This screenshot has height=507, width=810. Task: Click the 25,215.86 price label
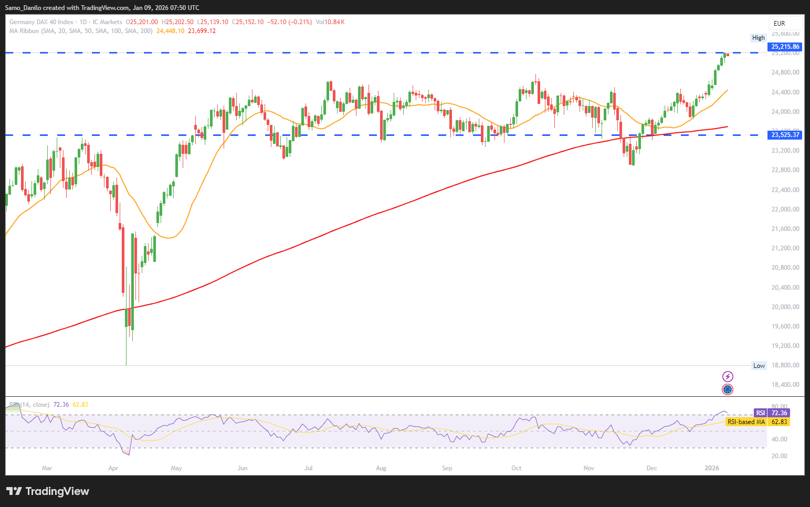point(785,47)
